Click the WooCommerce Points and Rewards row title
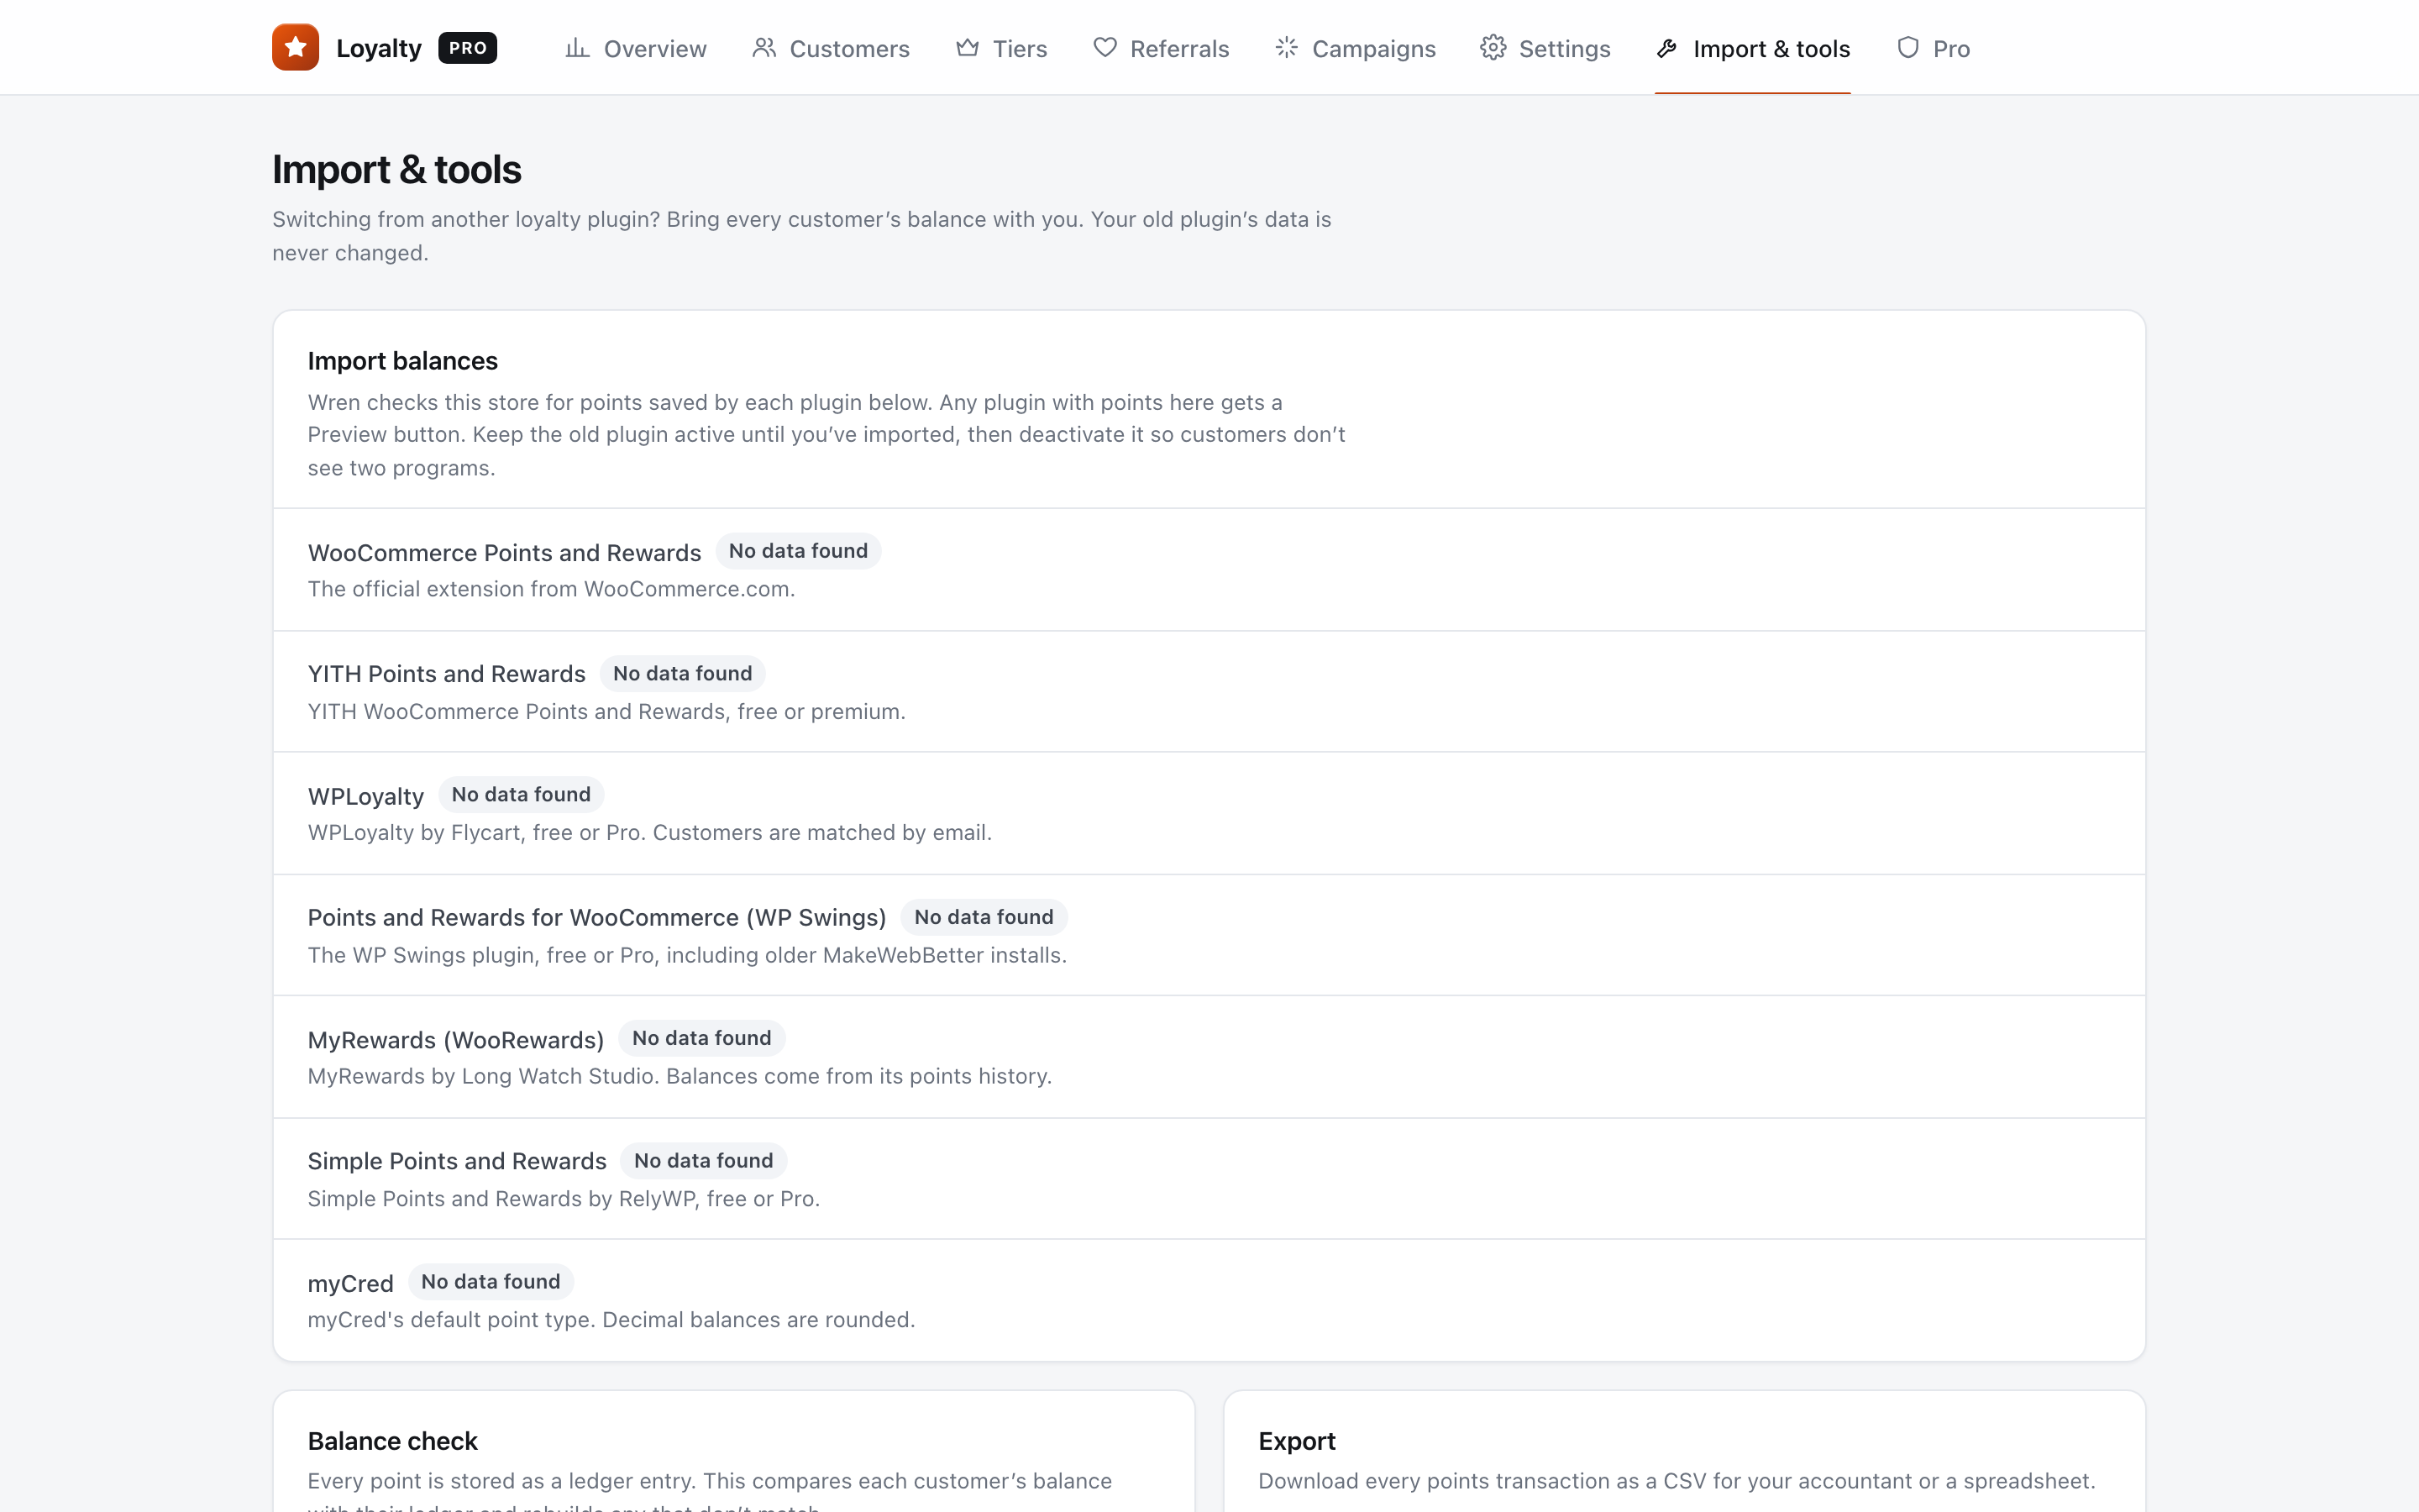Viewport: 2419px width, 1512px height. [x=505, y=553]
